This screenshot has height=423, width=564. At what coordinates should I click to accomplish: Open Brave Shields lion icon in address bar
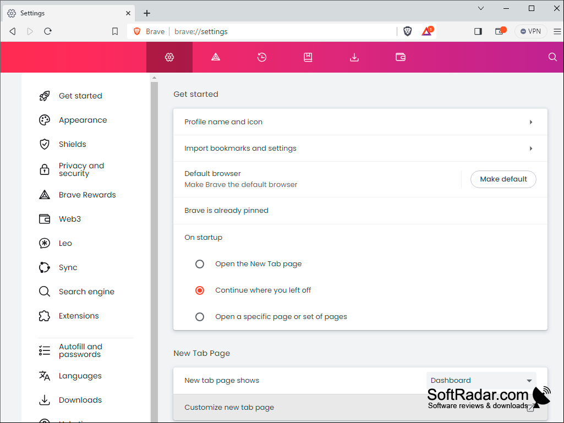point(408,31)
